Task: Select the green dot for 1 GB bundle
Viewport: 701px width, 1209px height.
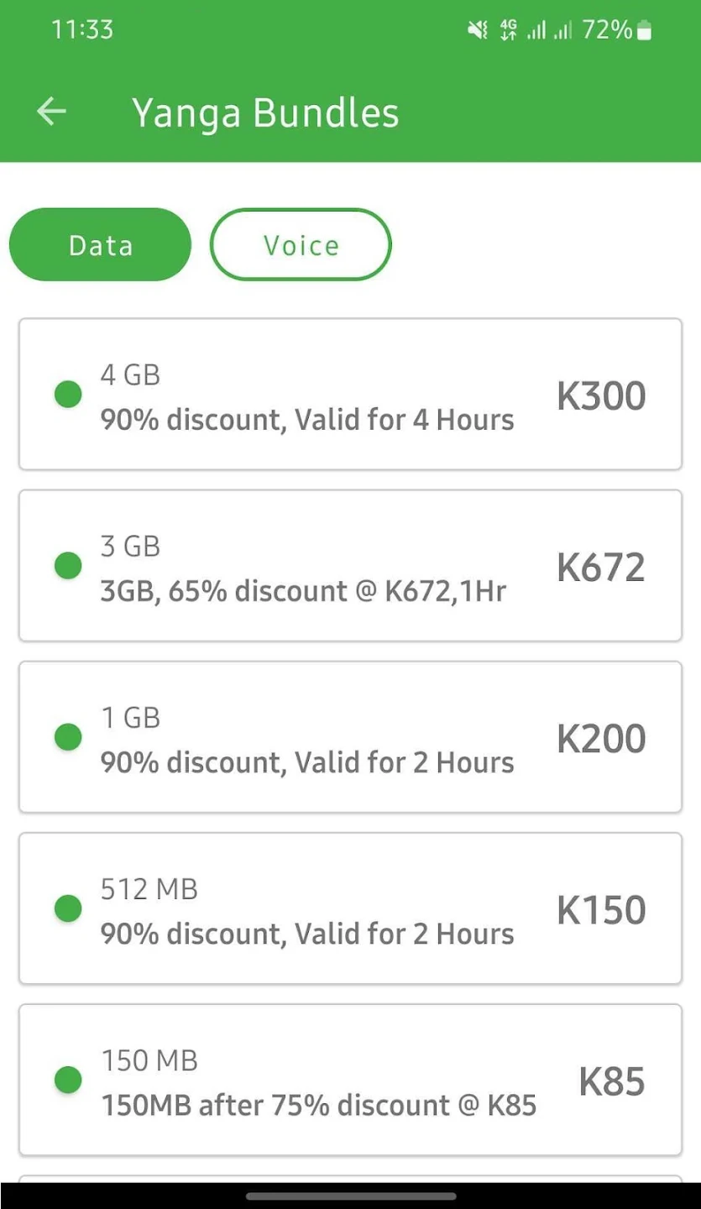Action: click(68, 737)
